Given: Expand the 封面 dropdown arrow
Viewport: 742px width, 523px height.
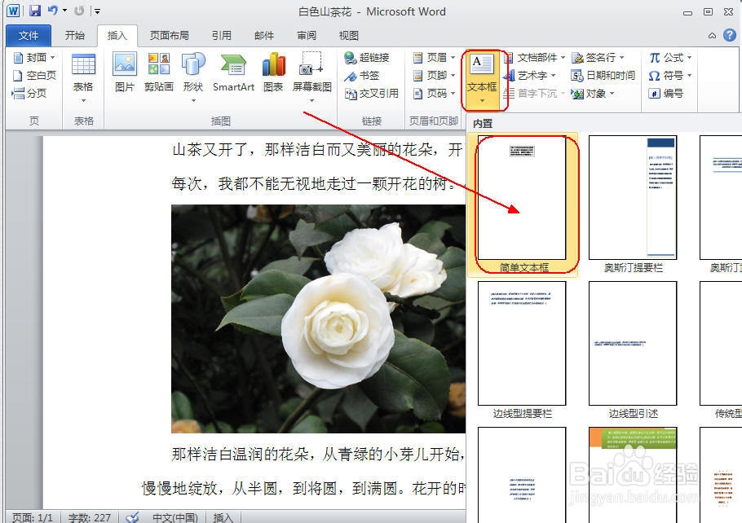Looking at the screenshot, I should coord(52,57).
